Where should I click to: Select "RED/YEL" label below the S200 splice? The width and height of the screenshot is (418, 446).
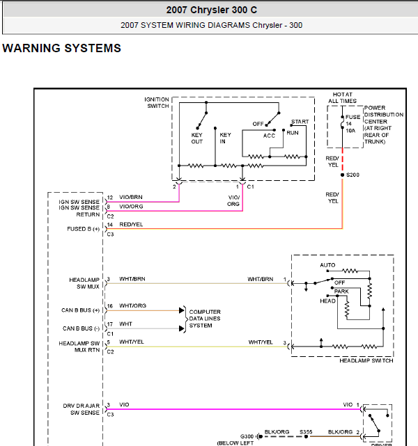332,198
